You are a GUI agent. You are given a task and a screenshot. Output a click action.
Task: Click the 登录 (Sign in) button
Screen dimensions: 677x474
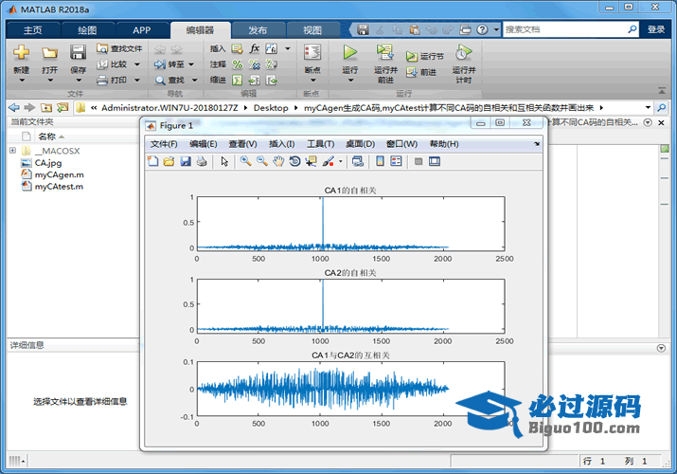656,30
